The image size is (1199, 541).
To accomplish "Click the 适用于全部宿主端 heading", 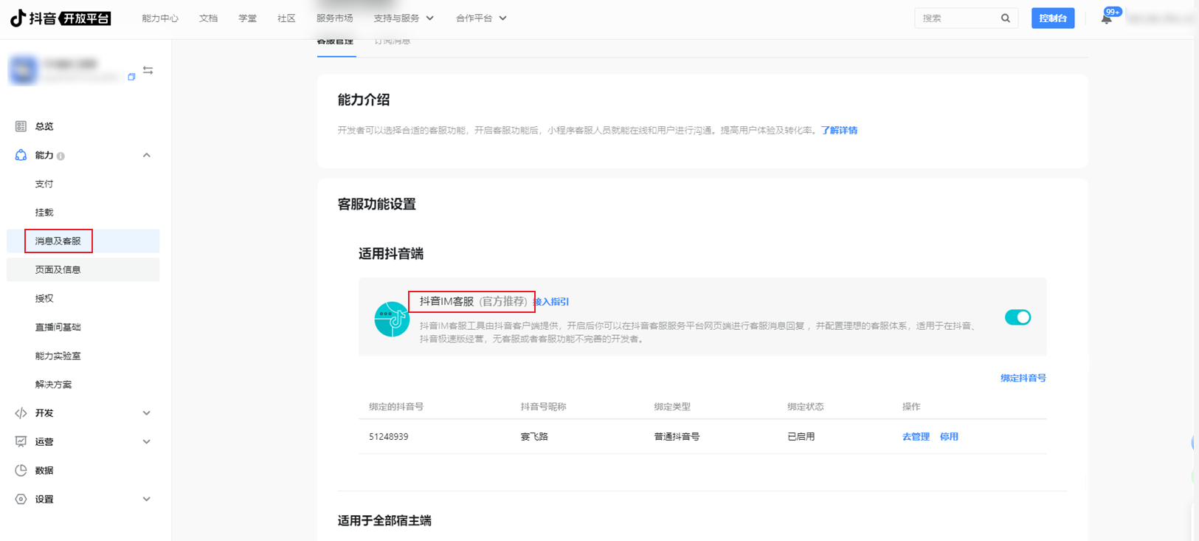I will [x=384, y=521].
